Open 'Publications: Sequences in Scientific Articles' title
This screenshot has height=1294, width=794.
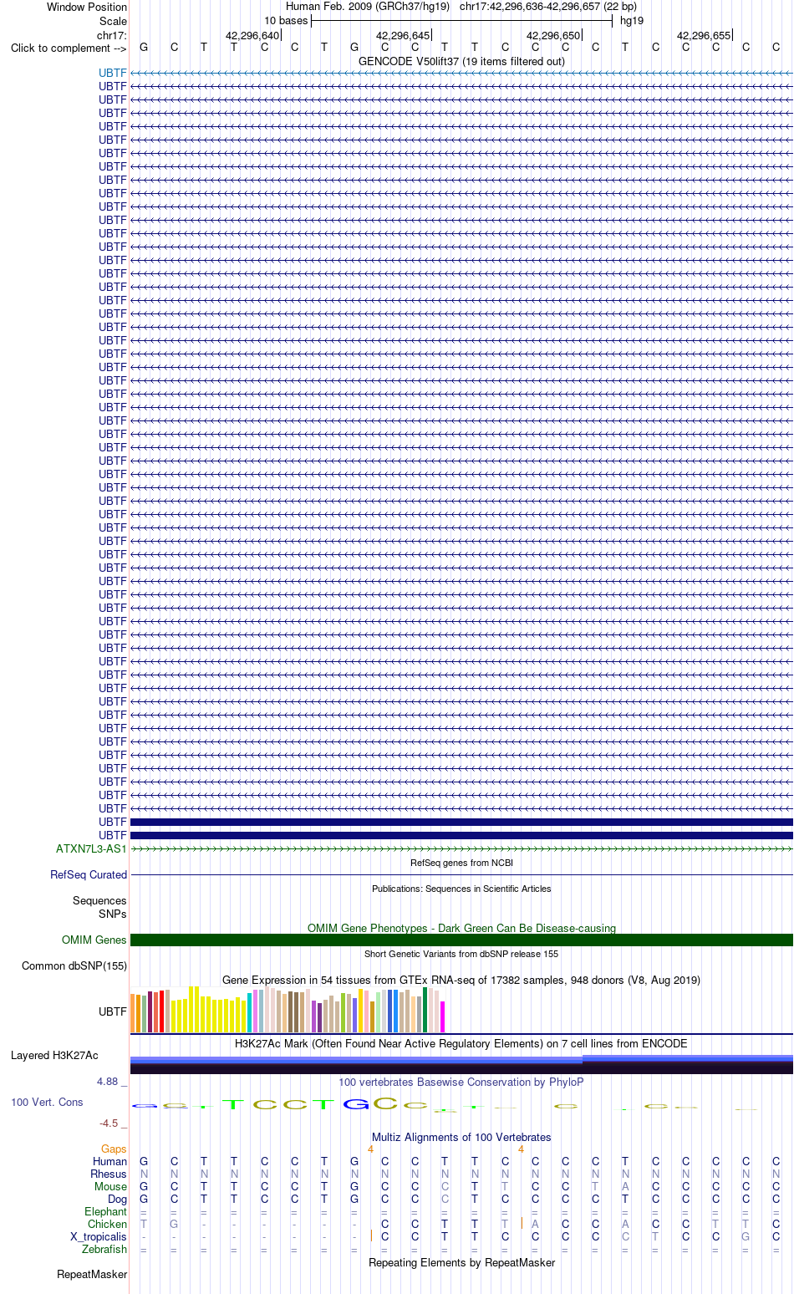[461, 889]
